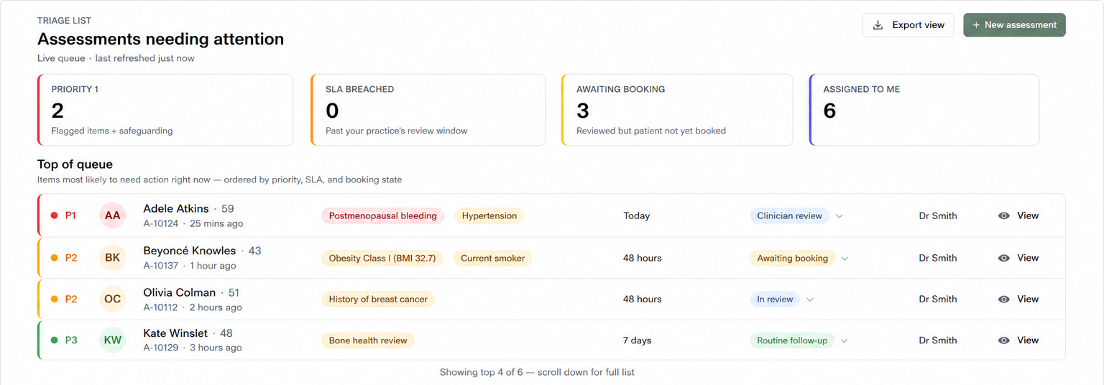
Task: Click the Export view button
Action: [x=908, y=25]
